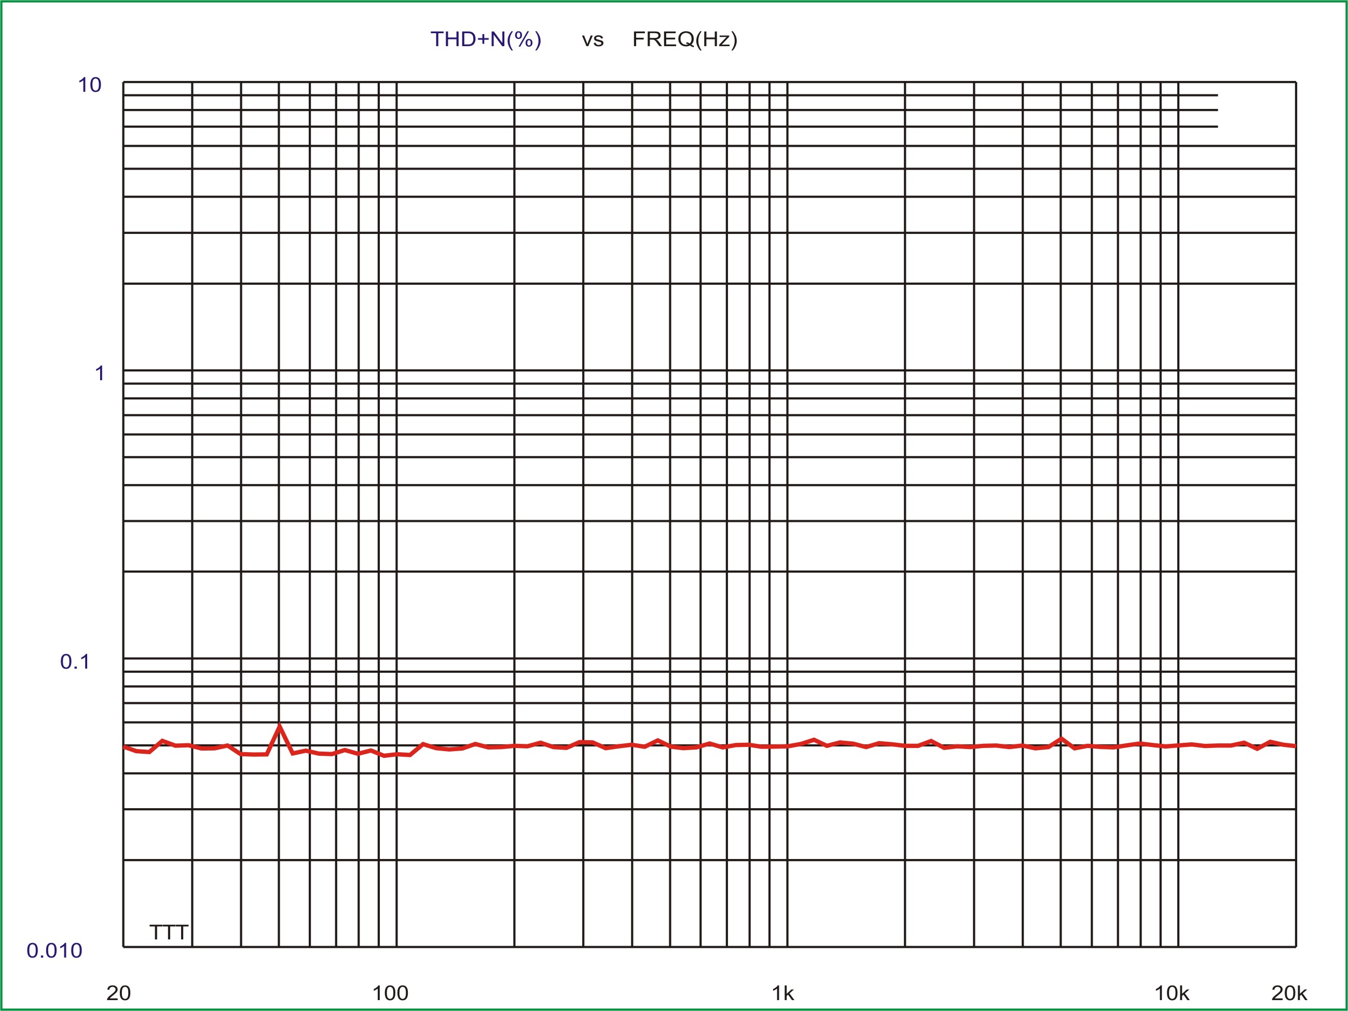Image resolution: width=1348 pixels, height=1011 pixels.
Task: Click the 'vs' text in the title
Action: [x=593, y=41]
